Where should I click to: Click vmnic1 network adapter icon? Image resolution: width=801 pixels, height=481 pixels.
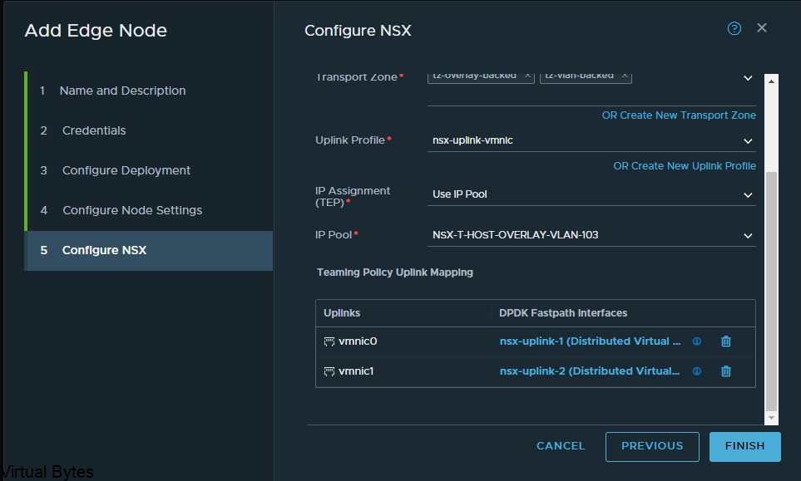329,372
